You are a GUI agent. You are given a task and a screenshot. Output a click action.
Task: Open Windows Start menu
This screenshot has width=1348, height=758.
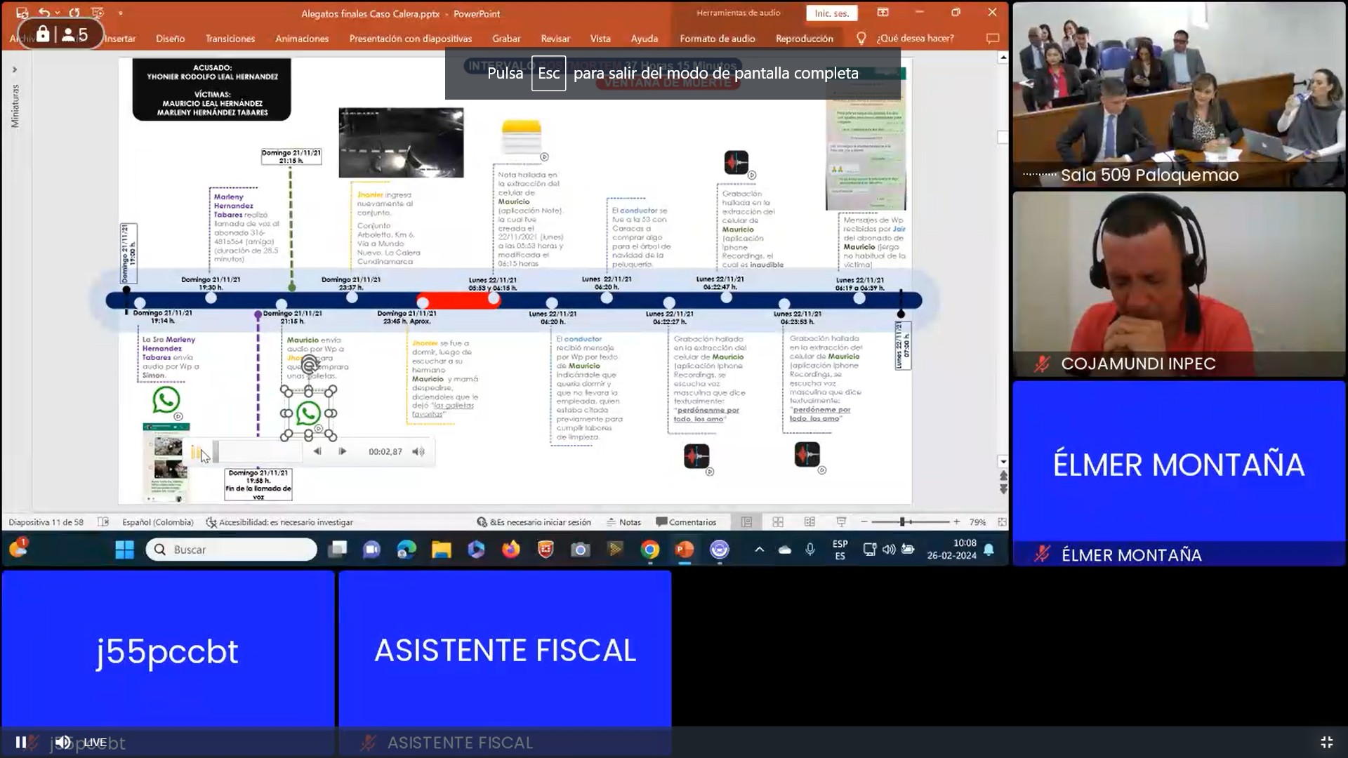[x=124, y=550]
